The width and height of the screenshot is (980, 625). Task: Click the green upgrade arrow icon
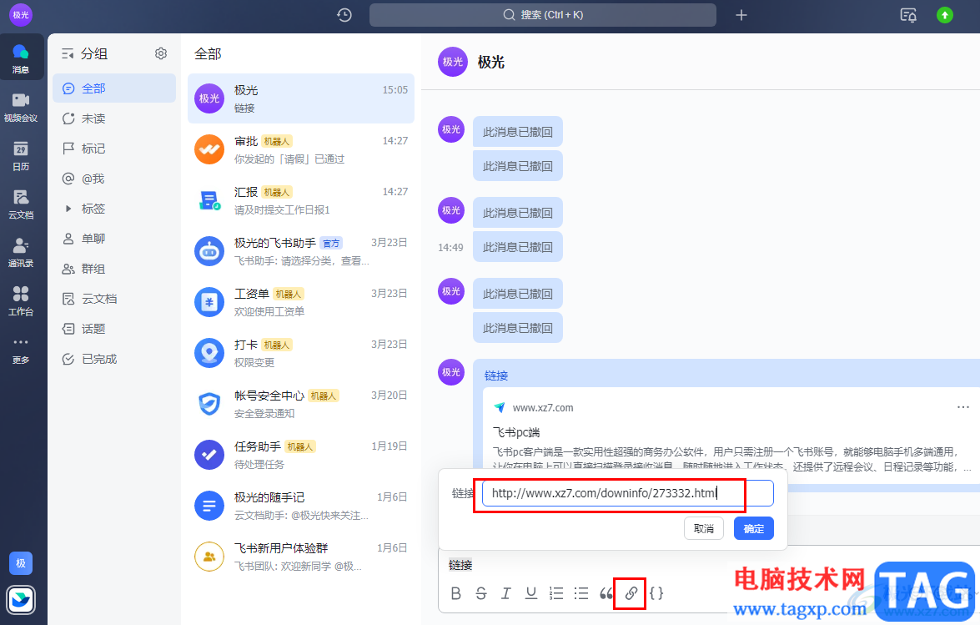click(x=945, y=15)
